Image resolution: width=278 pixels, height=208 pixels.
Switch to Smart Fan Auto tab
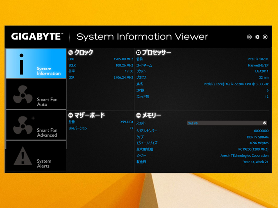(x=36, y=94)
